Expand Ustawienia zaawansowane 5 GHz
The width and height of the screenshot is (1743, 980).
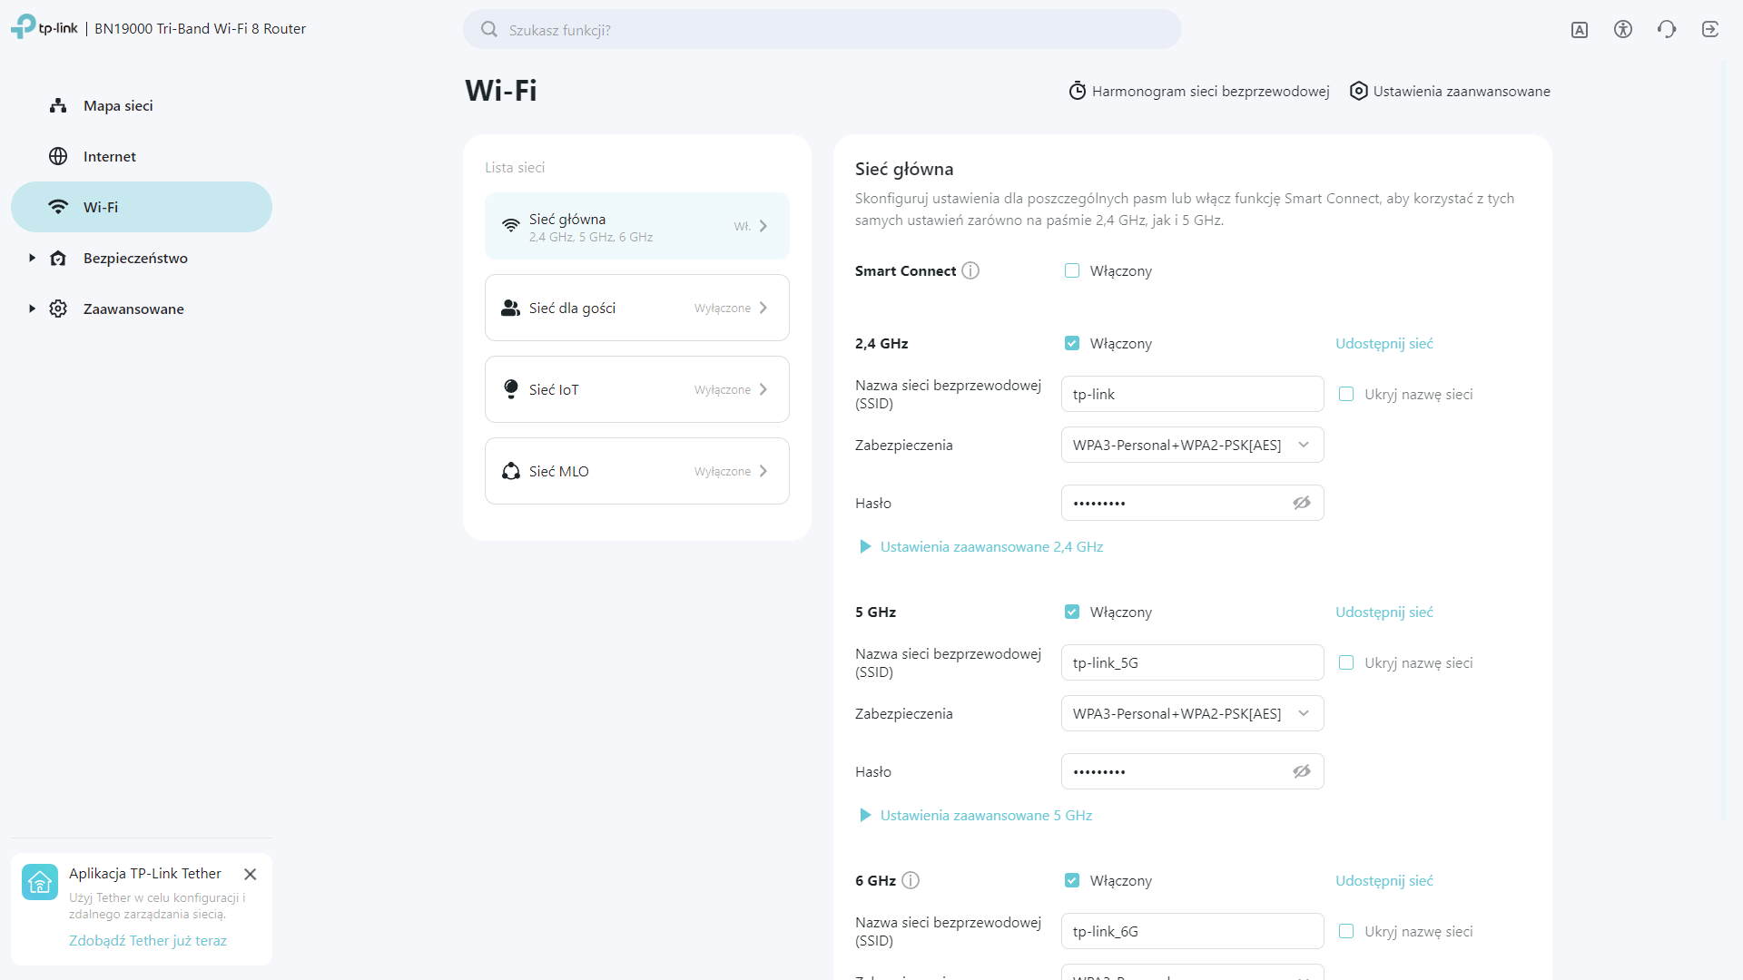pyautogui.click(x=976, y=815)
